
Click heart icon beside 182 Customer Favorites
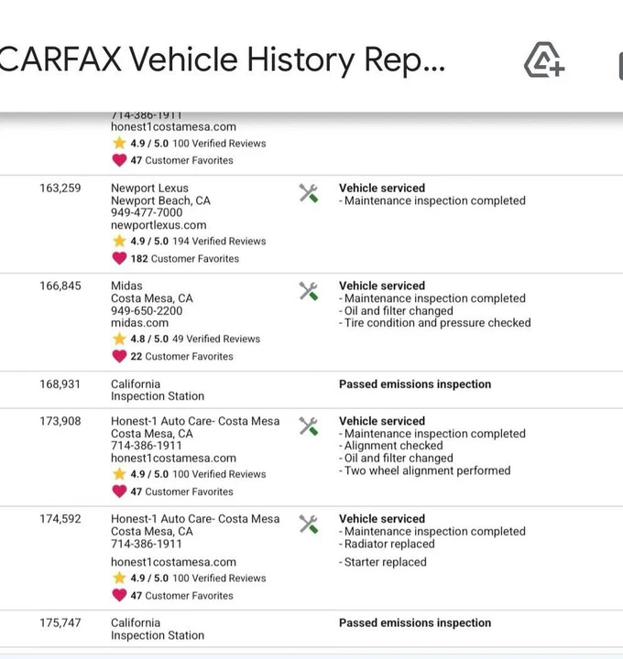tap(119, 258)
